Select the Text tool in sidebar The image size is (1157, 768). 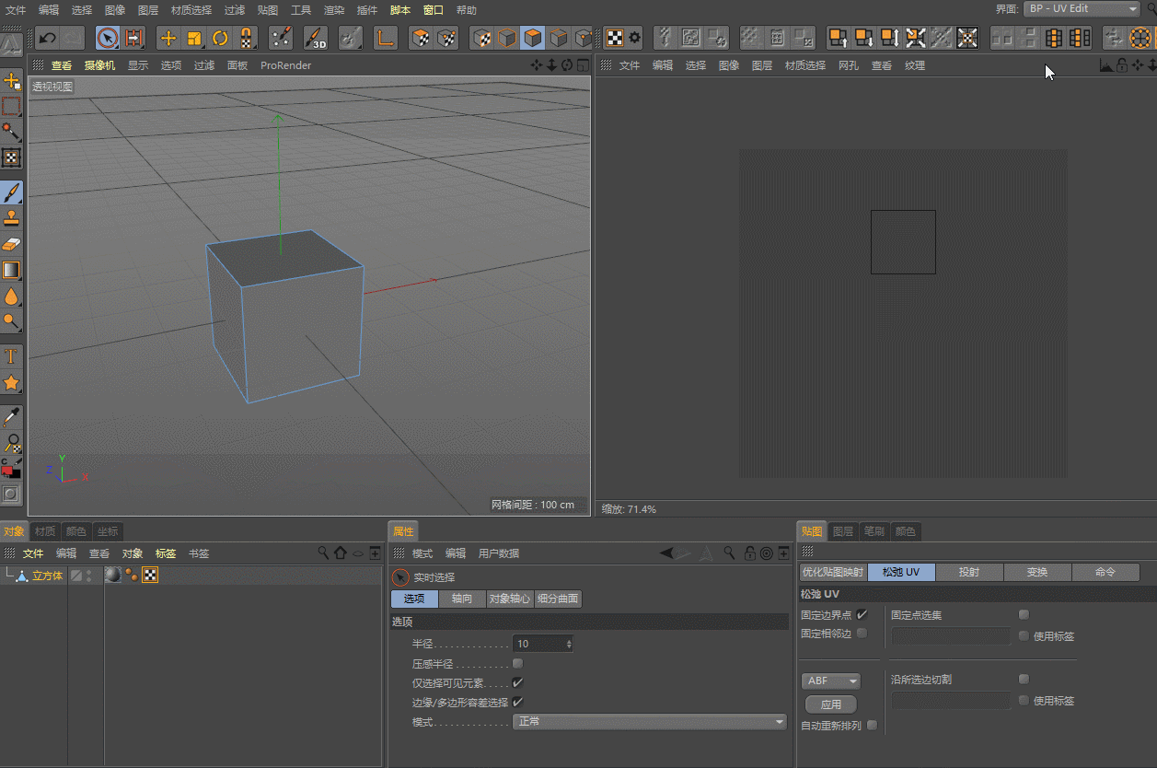coord(11,355)
